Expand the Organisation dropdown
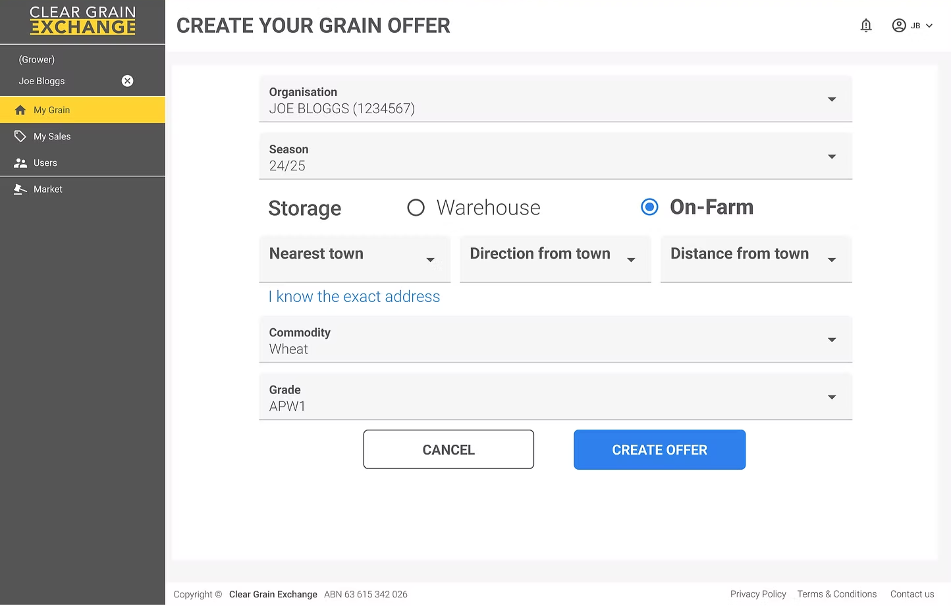Viewport: 951px width, 606px height. [x=555, y=99]
